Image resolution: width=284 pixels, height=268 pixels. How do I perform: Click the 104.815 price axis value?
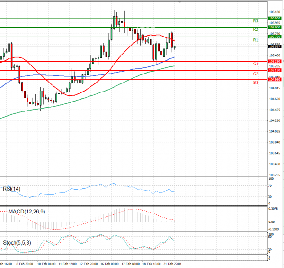coord(275,88)
